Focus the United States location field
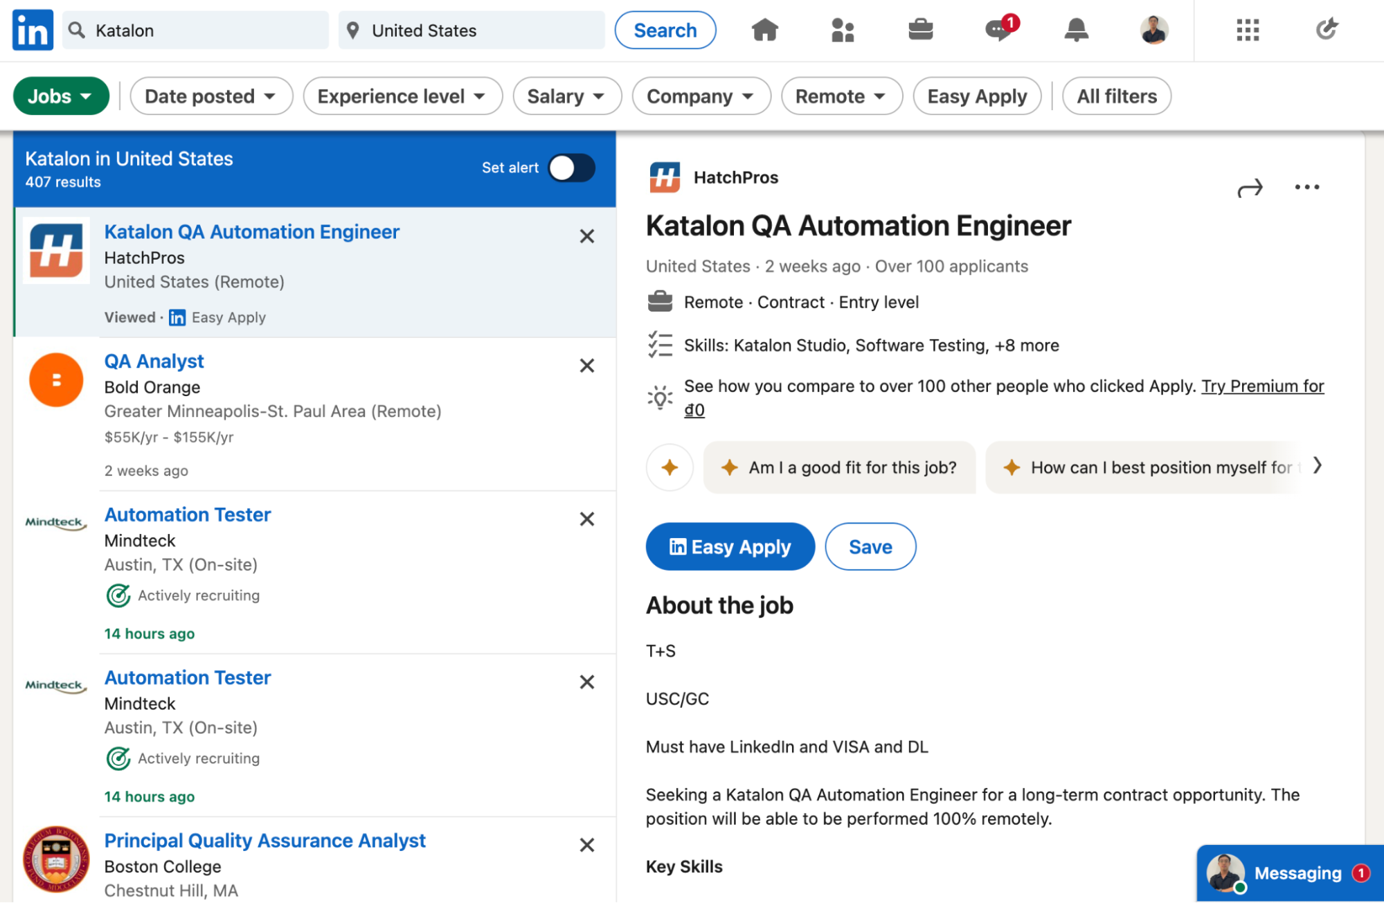Screen dimensions: 1384x903 pyautogui.click(x=471, y=30)
